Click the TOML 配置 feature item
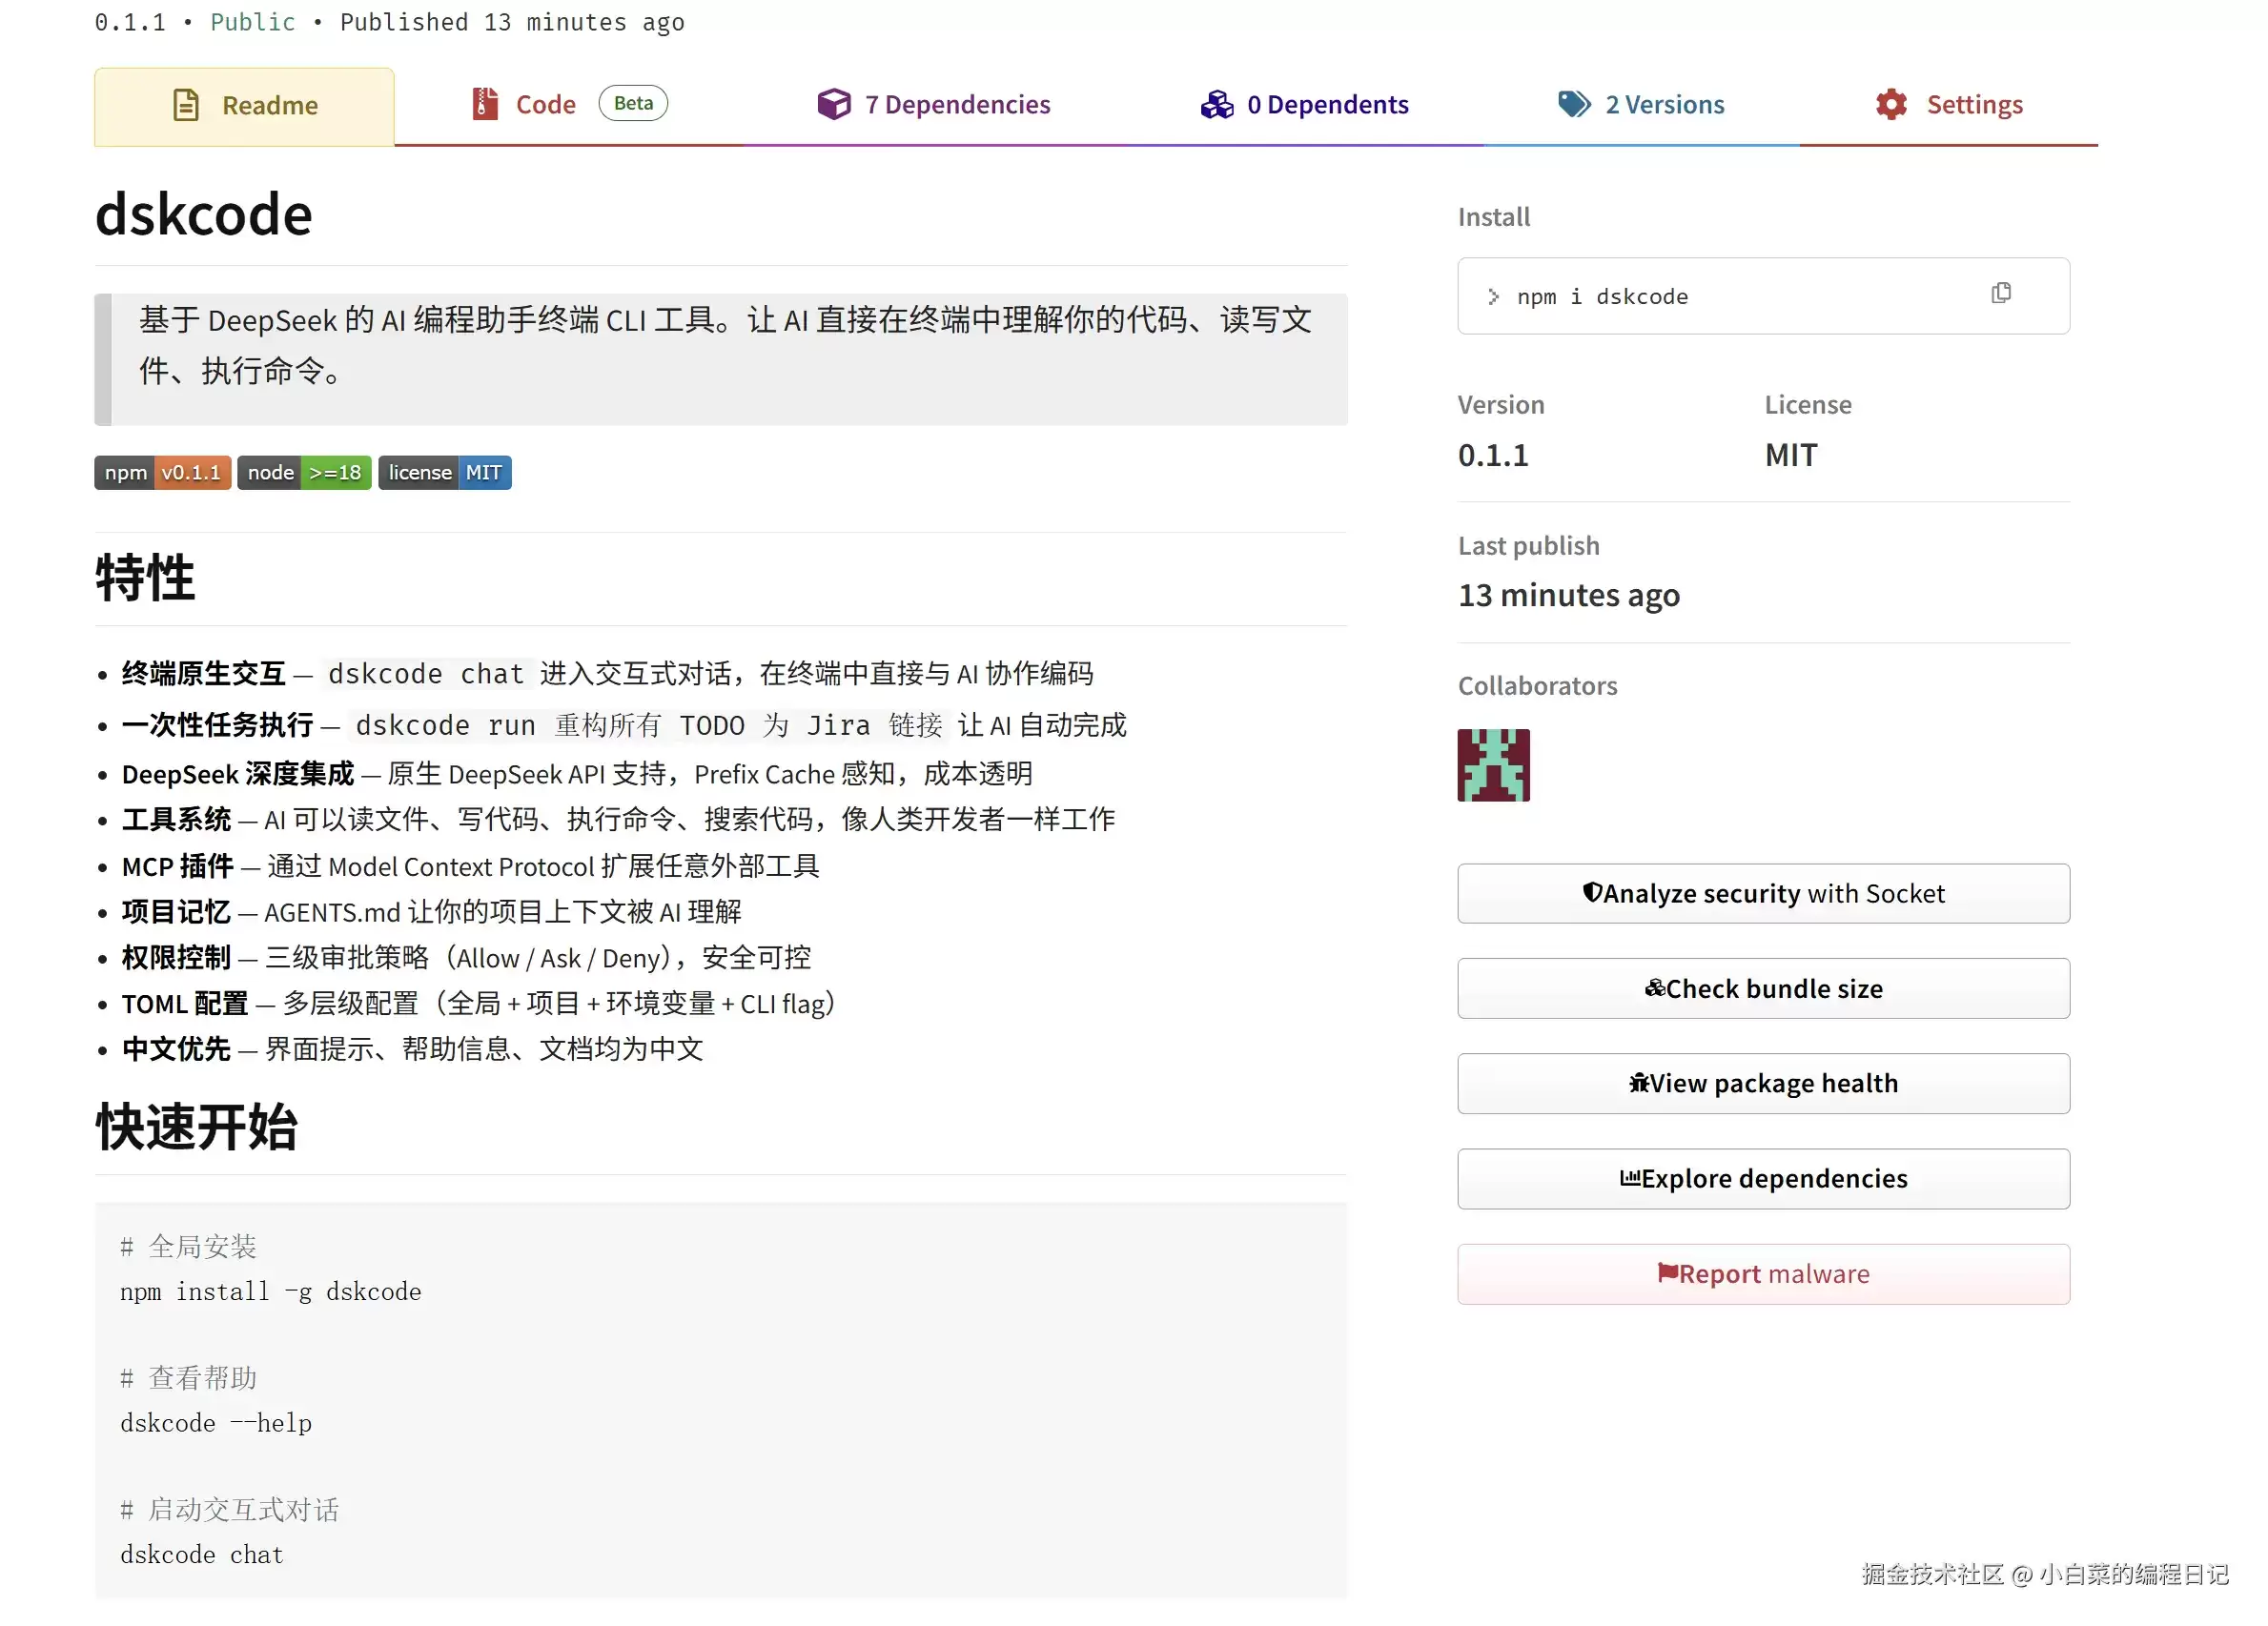The width and height of the screenshot is (2268, 1626). point(478,1004)
